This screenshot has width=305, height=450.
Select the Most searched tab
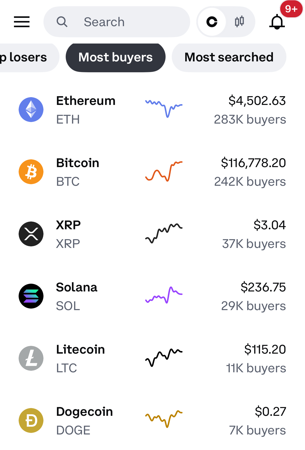pos(229,57)
